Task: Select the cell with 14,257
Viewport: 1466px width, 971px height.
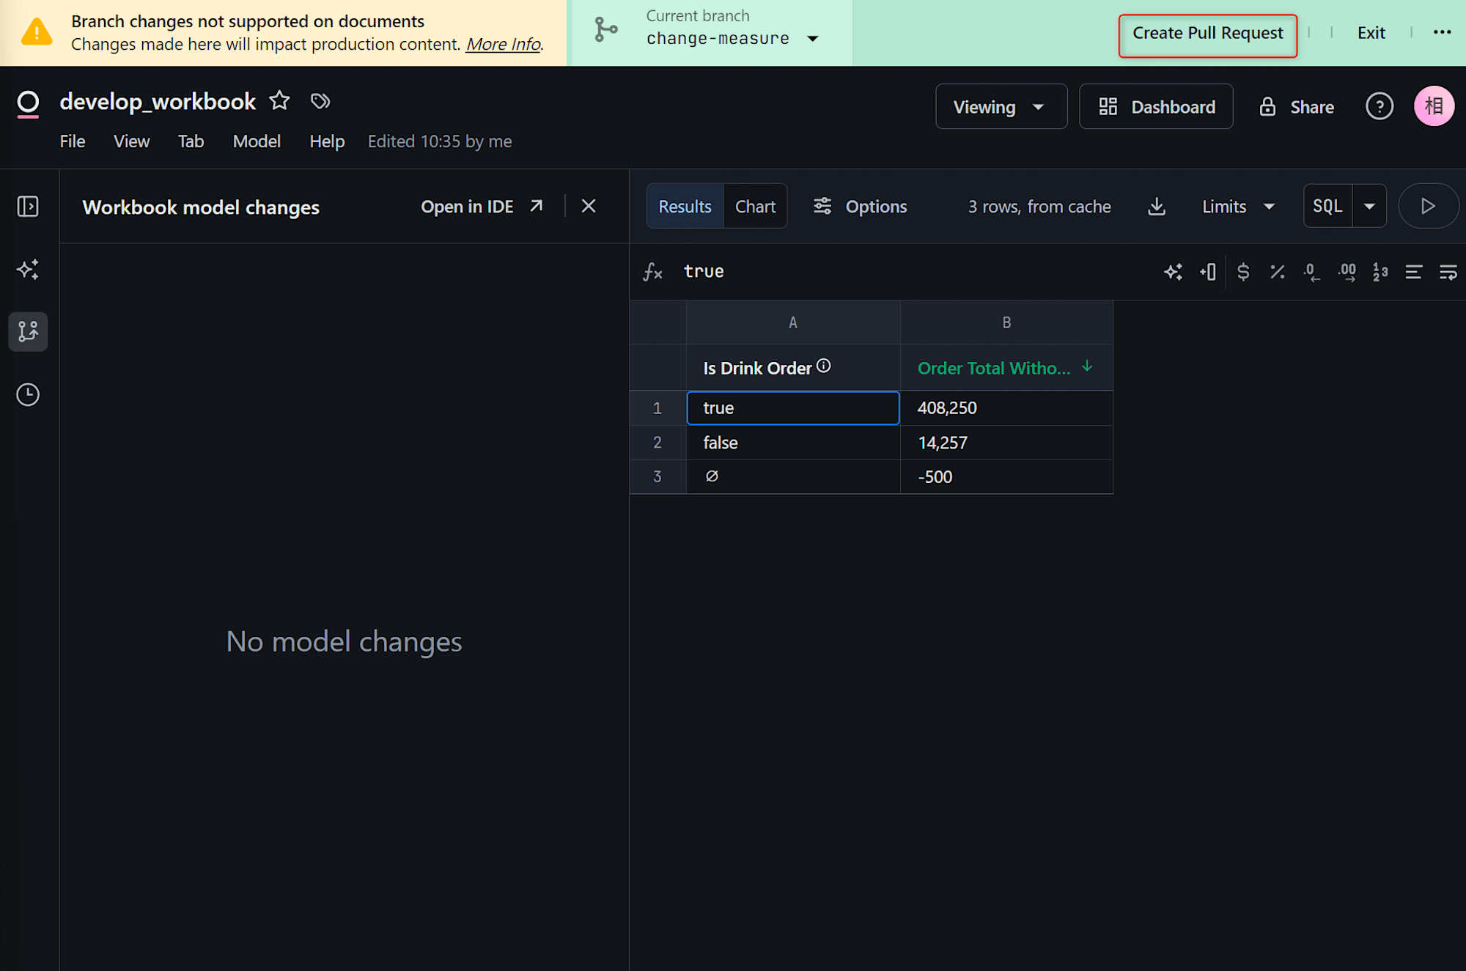Action: [1006, 442]
